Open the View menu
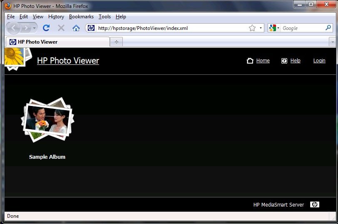This screenshot has height=224, width=338. click(x=38, y=17)
